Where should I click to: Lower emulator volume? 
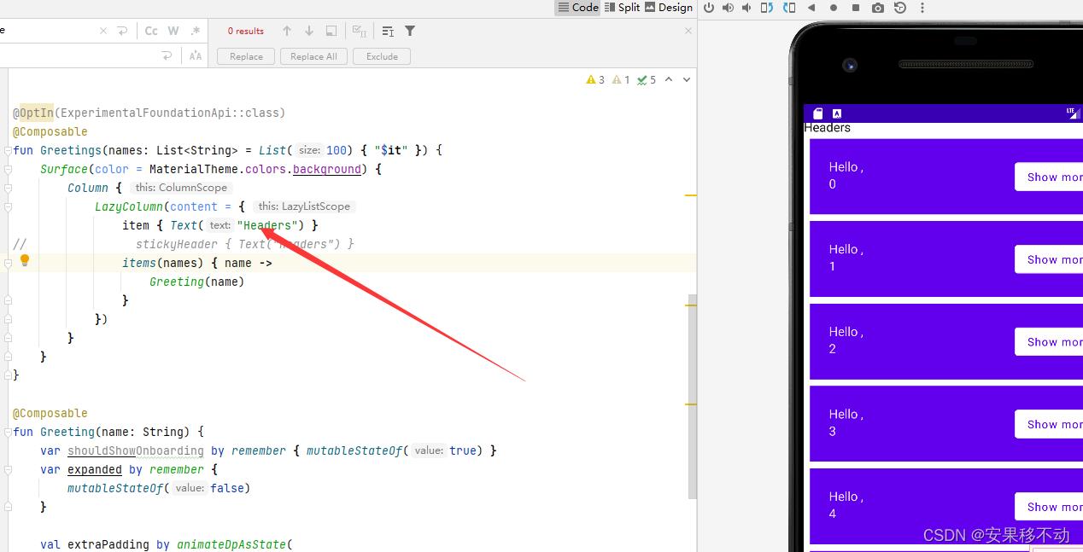coord(746,8)
